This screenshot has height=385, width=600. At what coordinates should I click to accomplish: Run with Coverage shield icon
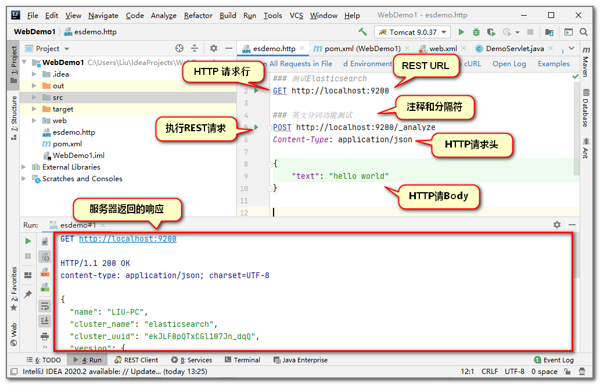coord(491,32)
